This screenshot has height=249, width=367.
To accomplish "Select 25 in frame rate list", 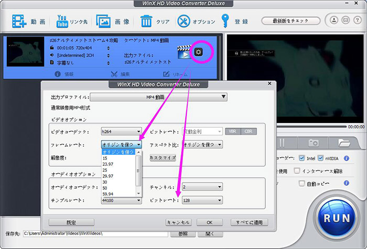I will pyautogui.click(x=118, y=170).
